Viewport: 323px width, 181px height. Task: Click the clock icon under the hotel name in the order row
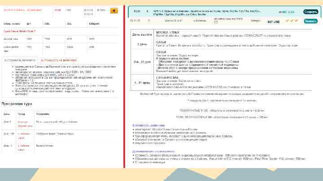click(216, 22)
